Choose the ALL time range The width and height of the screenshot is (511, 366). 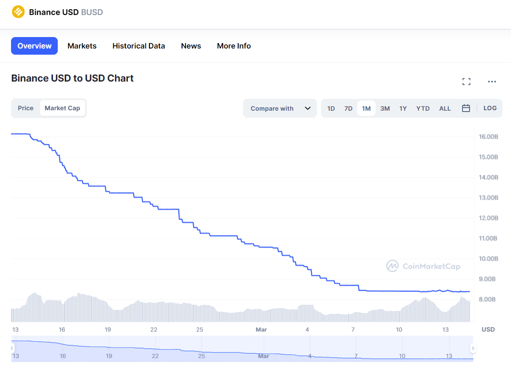click(x=445, y=108)
